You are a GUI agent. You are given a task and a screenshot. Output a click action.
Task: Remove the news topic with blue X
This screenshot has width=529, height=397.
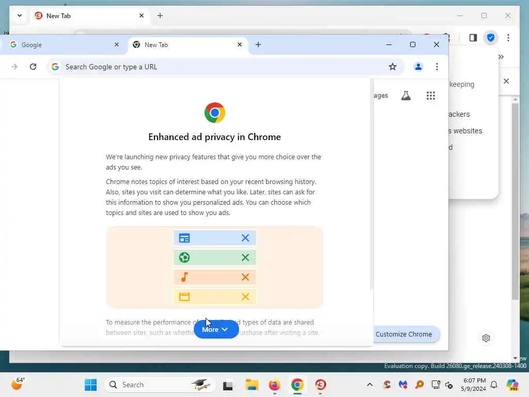pos(245,238)
